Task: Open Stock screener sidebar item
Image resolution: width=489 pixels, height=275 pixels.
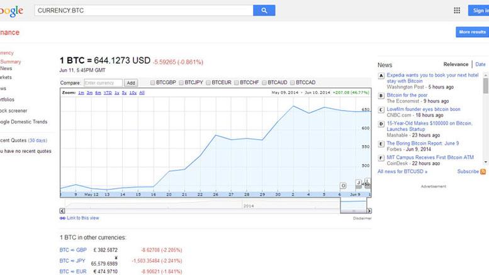Action: coord(13,111)
